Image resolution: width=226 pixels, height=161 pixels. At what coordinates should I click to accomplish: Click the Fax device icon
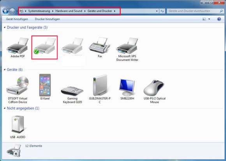pyautogui.click(x=100, y=48)
